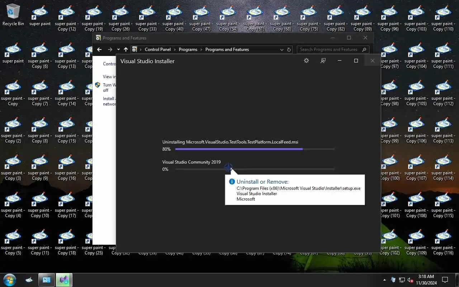
Task: Click the 'Visual Studio Community 2019' label
Action: (x=191, y=162)
